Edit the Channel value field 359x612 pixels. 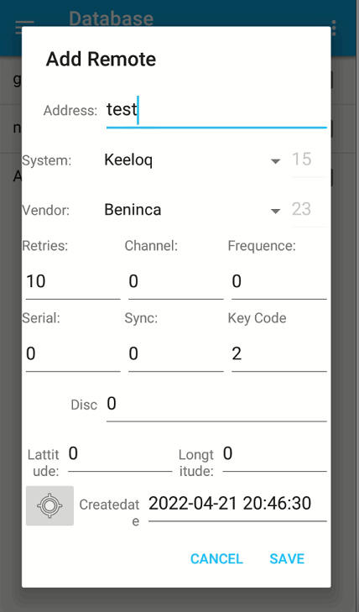(176, 282)
